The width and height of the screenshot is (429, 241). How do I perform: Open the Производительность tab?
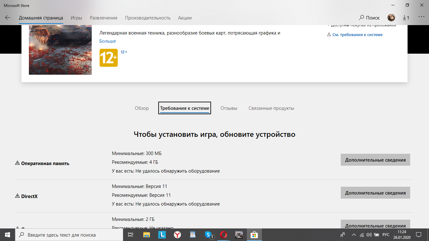click(x=148, y=18)
